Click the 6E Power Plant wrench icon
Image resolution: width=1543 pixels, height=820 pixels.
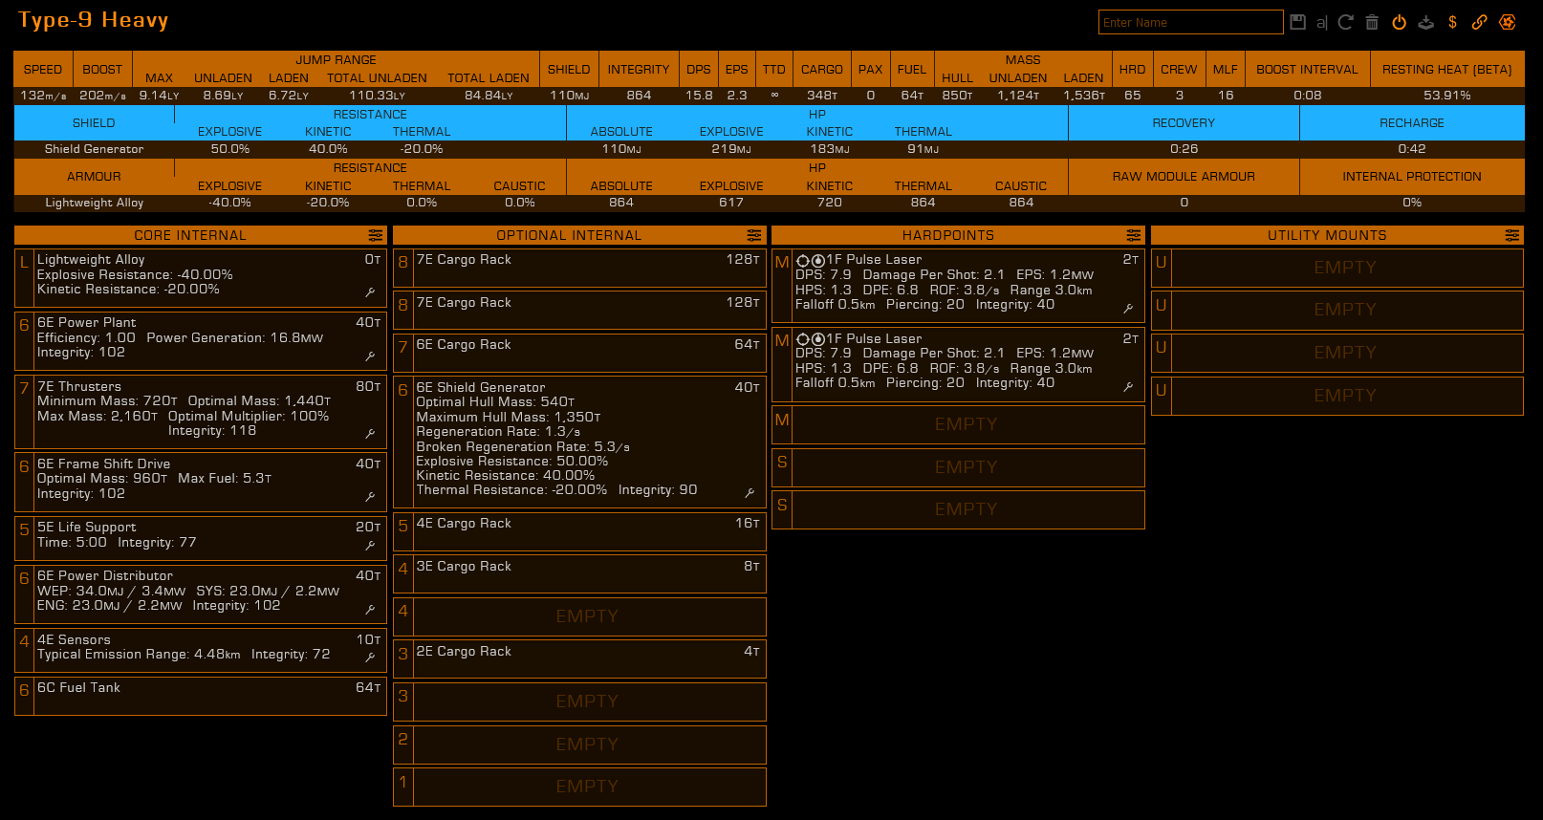(x=370, y=356)
